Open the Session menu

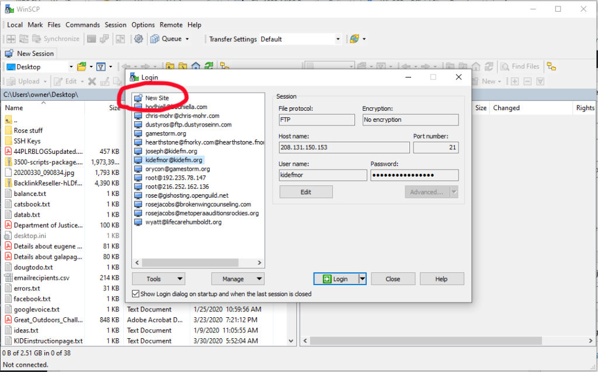click(115, 24)
